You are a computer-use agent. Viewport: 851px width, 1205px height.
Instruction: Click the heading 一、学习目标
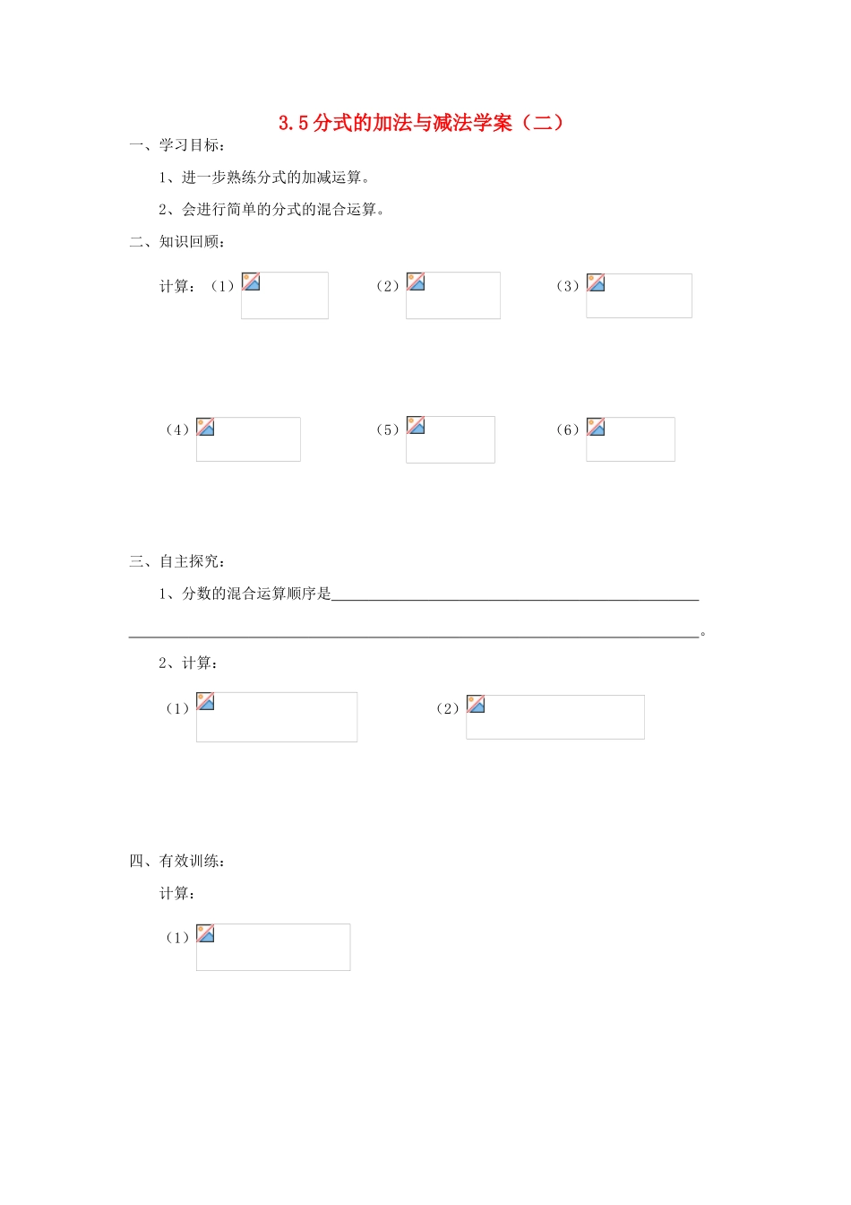tap(177, 145)
